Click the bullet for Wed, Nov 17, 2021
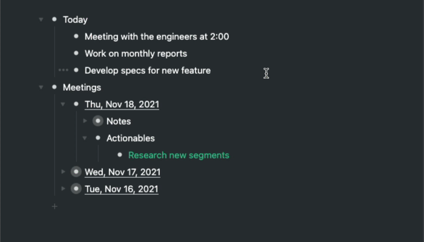Viewport: 424px width, 242px height. coord(76,172)
